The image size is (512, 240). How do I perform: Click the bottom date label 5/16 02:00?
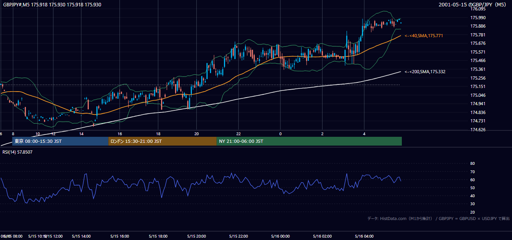click(x=322, y=236)
